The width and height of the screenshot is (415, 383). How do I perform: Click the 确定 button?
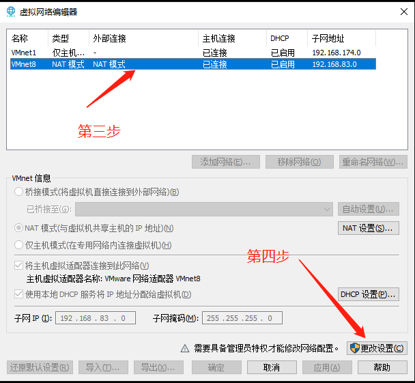(x=216, y=367)
